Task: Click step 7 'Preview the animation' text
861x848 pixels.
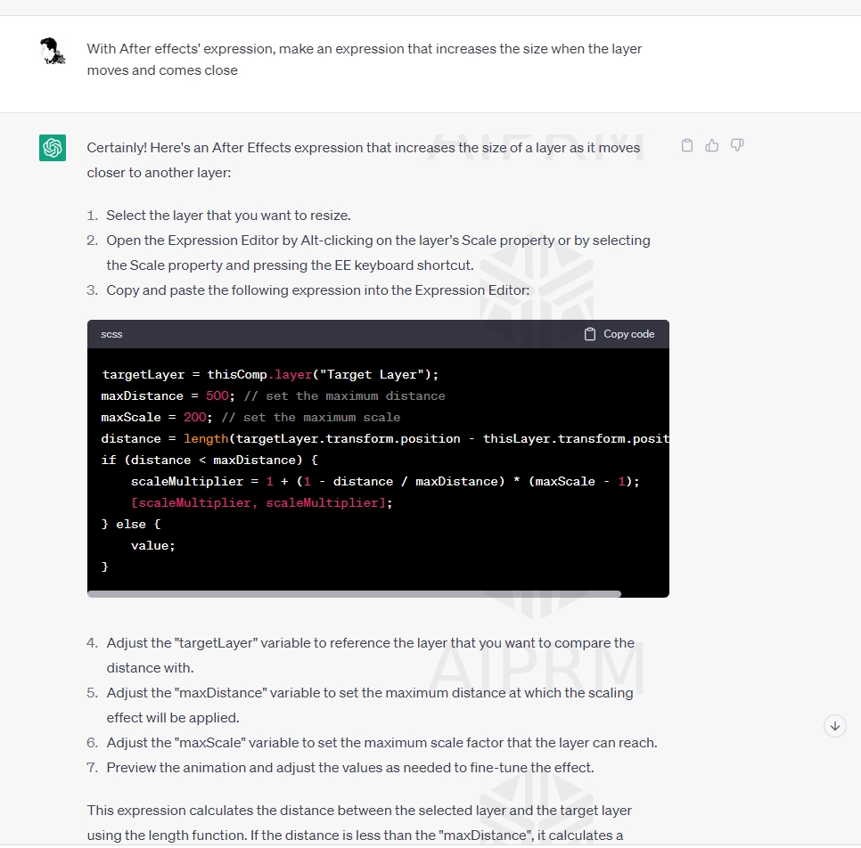Action: [x=350, y=767]
